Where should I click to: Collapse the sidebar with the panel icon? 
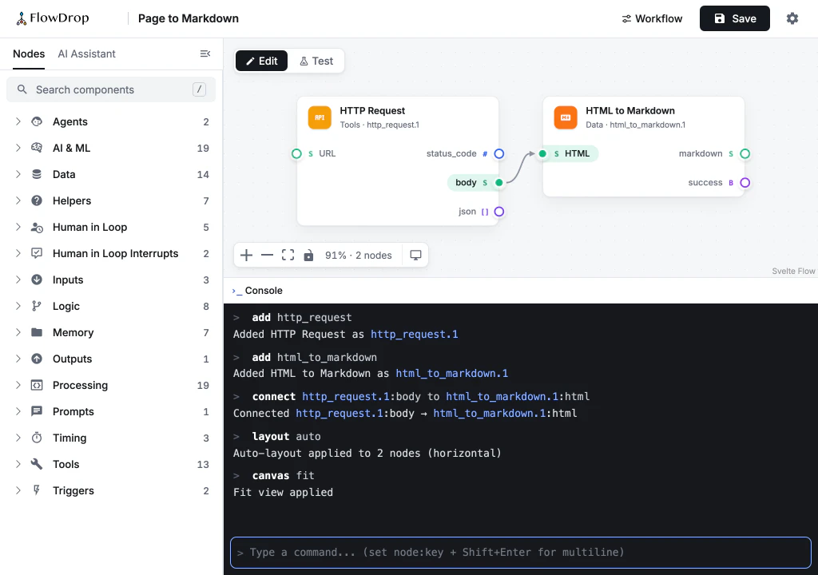(x=205, y=54)
